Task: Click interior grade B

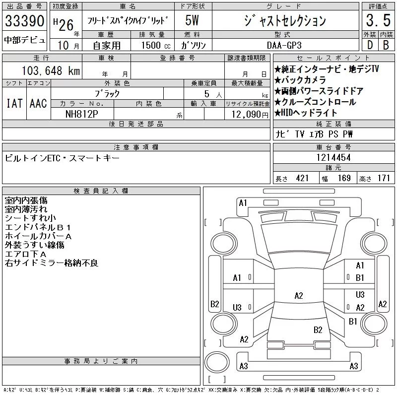Action: (386, 45)
